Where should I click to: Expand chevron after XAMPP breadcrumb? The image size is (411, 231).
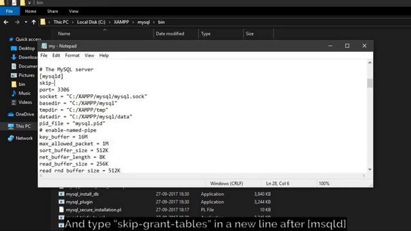(133, 22)
